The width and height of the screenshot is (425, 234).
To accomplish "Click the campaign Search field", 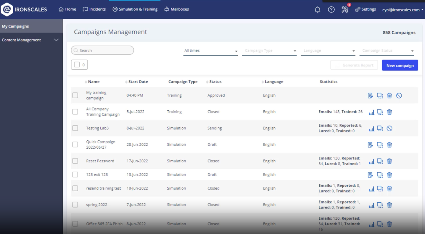I will coord(103,51).
